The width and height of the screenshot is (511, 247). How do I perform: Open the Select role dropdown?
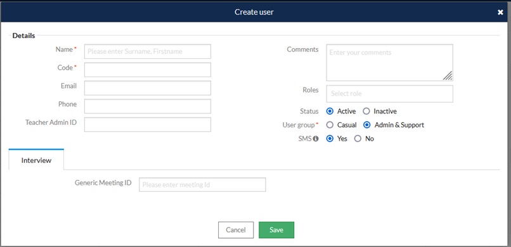(389, 94)
